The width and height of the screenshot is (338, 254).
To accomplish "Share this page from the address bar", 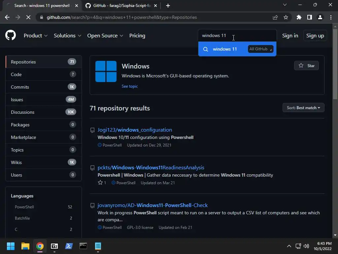I will [275, 17].
